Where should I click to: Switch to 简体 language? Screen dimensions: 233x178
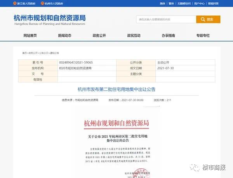tap(162, 3)
